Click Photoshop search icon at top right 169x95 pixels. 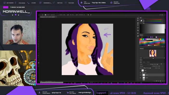tap(160, 15)
